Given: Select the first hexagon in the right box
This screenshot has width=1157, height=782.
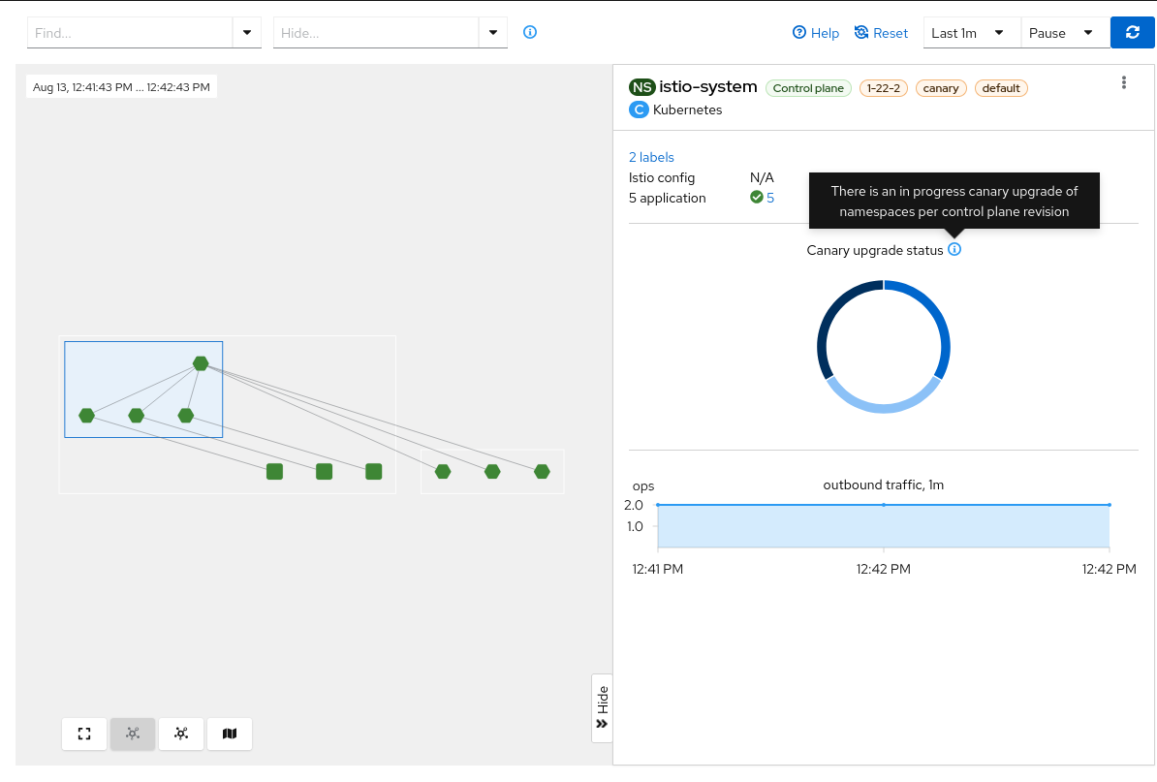Looking at the screenshot, I should (x=443, y=471).
